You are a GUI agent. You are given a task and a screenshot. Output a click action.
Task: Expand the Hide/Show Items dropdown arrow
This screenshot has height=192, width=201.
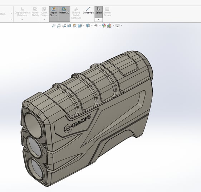100,25
